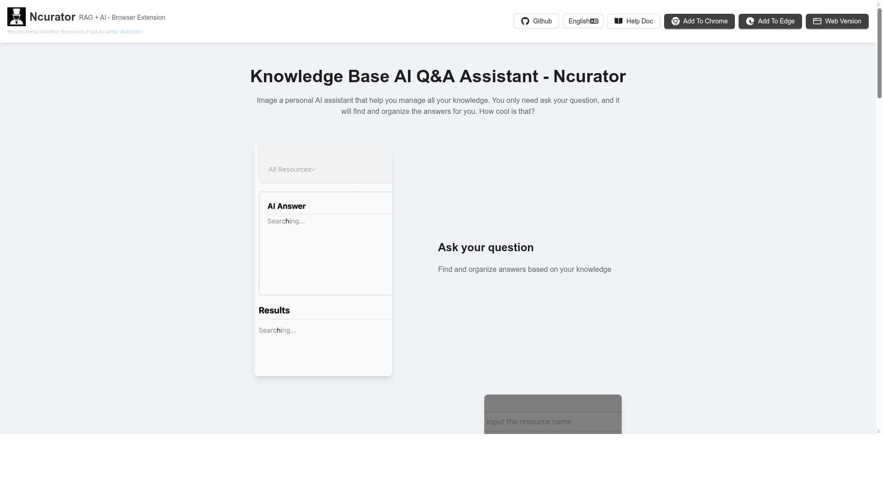This screenshot has width=883, height=496.
Task: Click the window icon in Web Version
Action: (817, 21)
